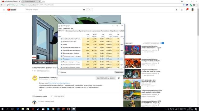199x111 pixels.
Task: Select Shell Infrastructure Host row
Action: (x=90, y=42)
